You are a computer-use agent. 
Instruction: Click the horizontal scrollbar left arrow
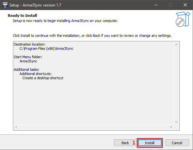[16, 127]
